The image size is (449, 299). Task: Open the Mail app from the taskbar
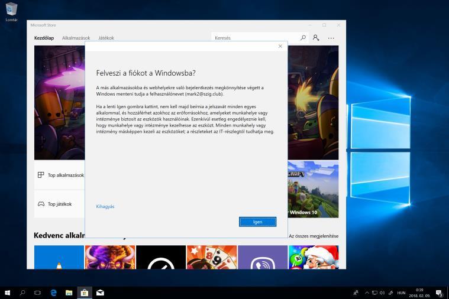pos(100,292)
